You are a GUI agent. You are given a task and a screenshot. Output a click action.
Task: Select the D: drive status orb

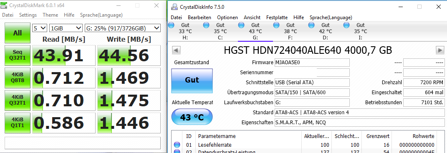tap(312, 25)
